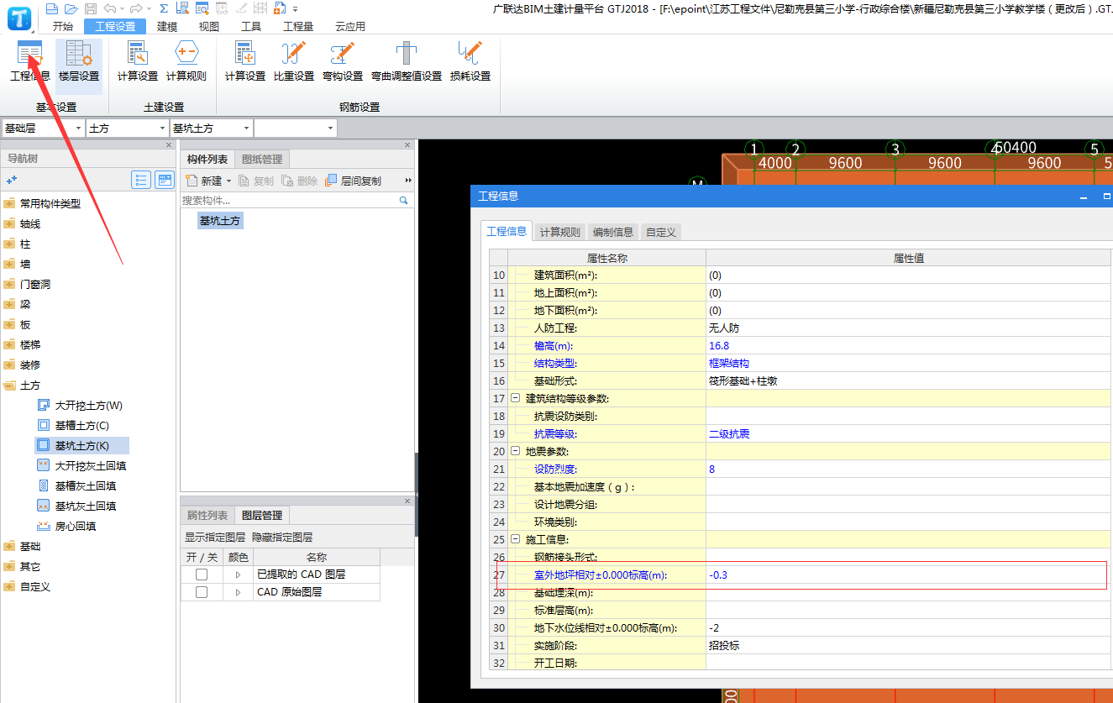Switch navigation tree to list view icon

click(x=141, y=180)
